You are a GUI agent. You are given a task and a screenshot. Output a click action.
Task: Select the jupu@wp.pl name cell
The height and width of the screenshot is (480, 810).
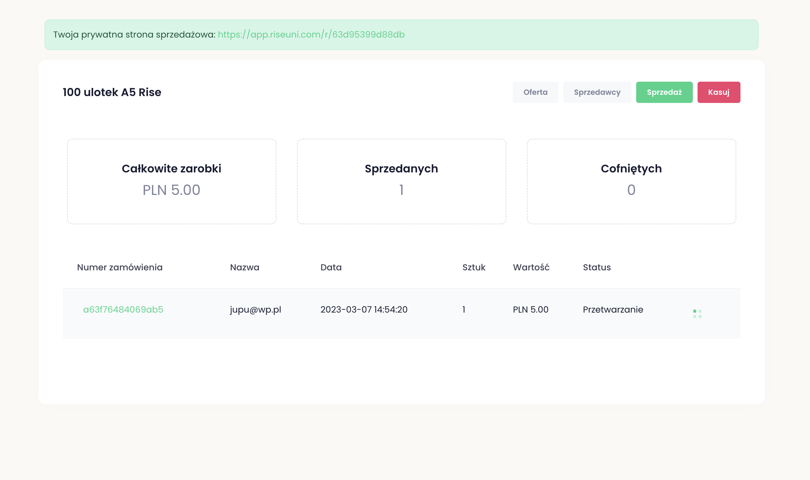[x=255, y=309]
